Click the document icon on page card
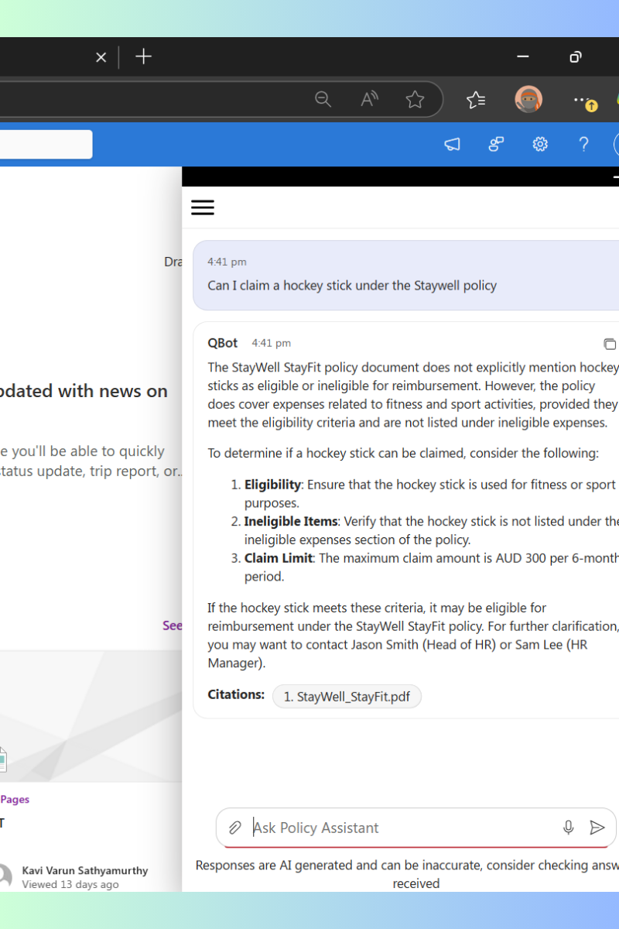619x929 pixels. click(x=2, y=759)
